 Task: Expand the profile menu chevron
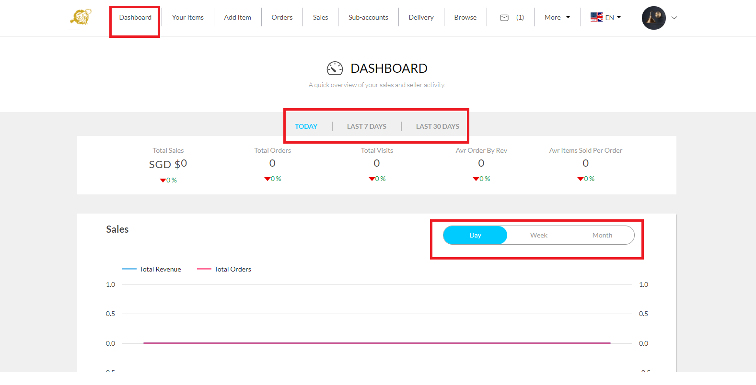pyautogui.click(x=674, y=18)
